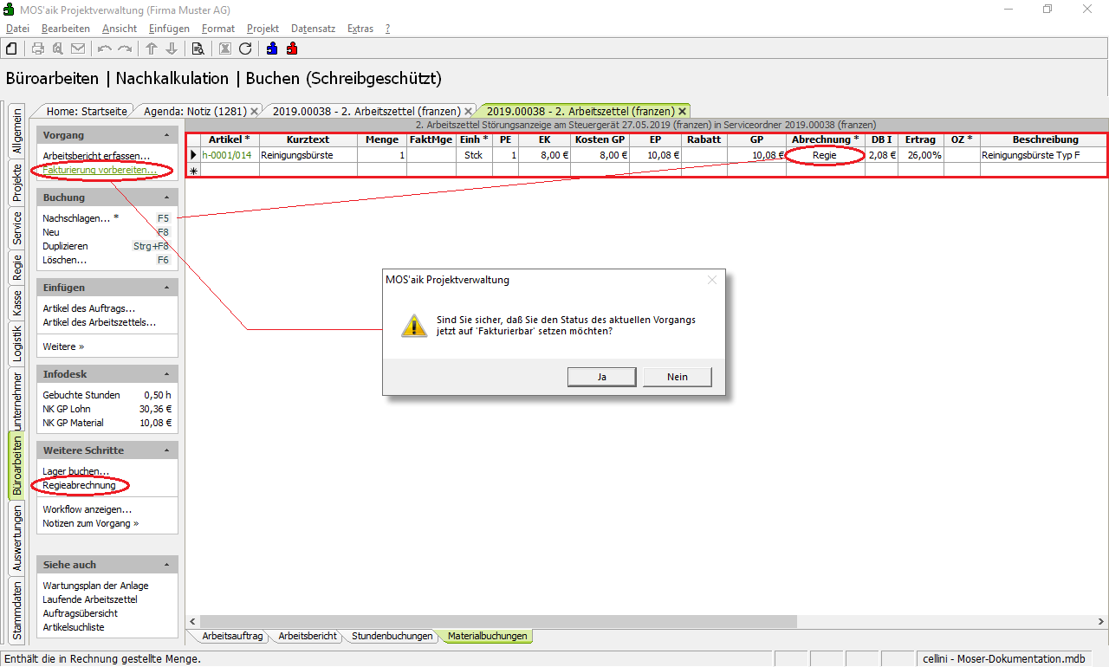Screen dimensions: 1109x667
Task: Open the document search preview icon
Action: (x=198, y=49)
